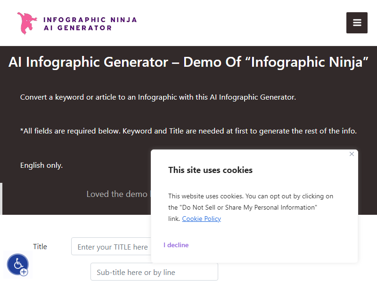Close the cookie notice with X
The image size is (377, 282).
352,154
